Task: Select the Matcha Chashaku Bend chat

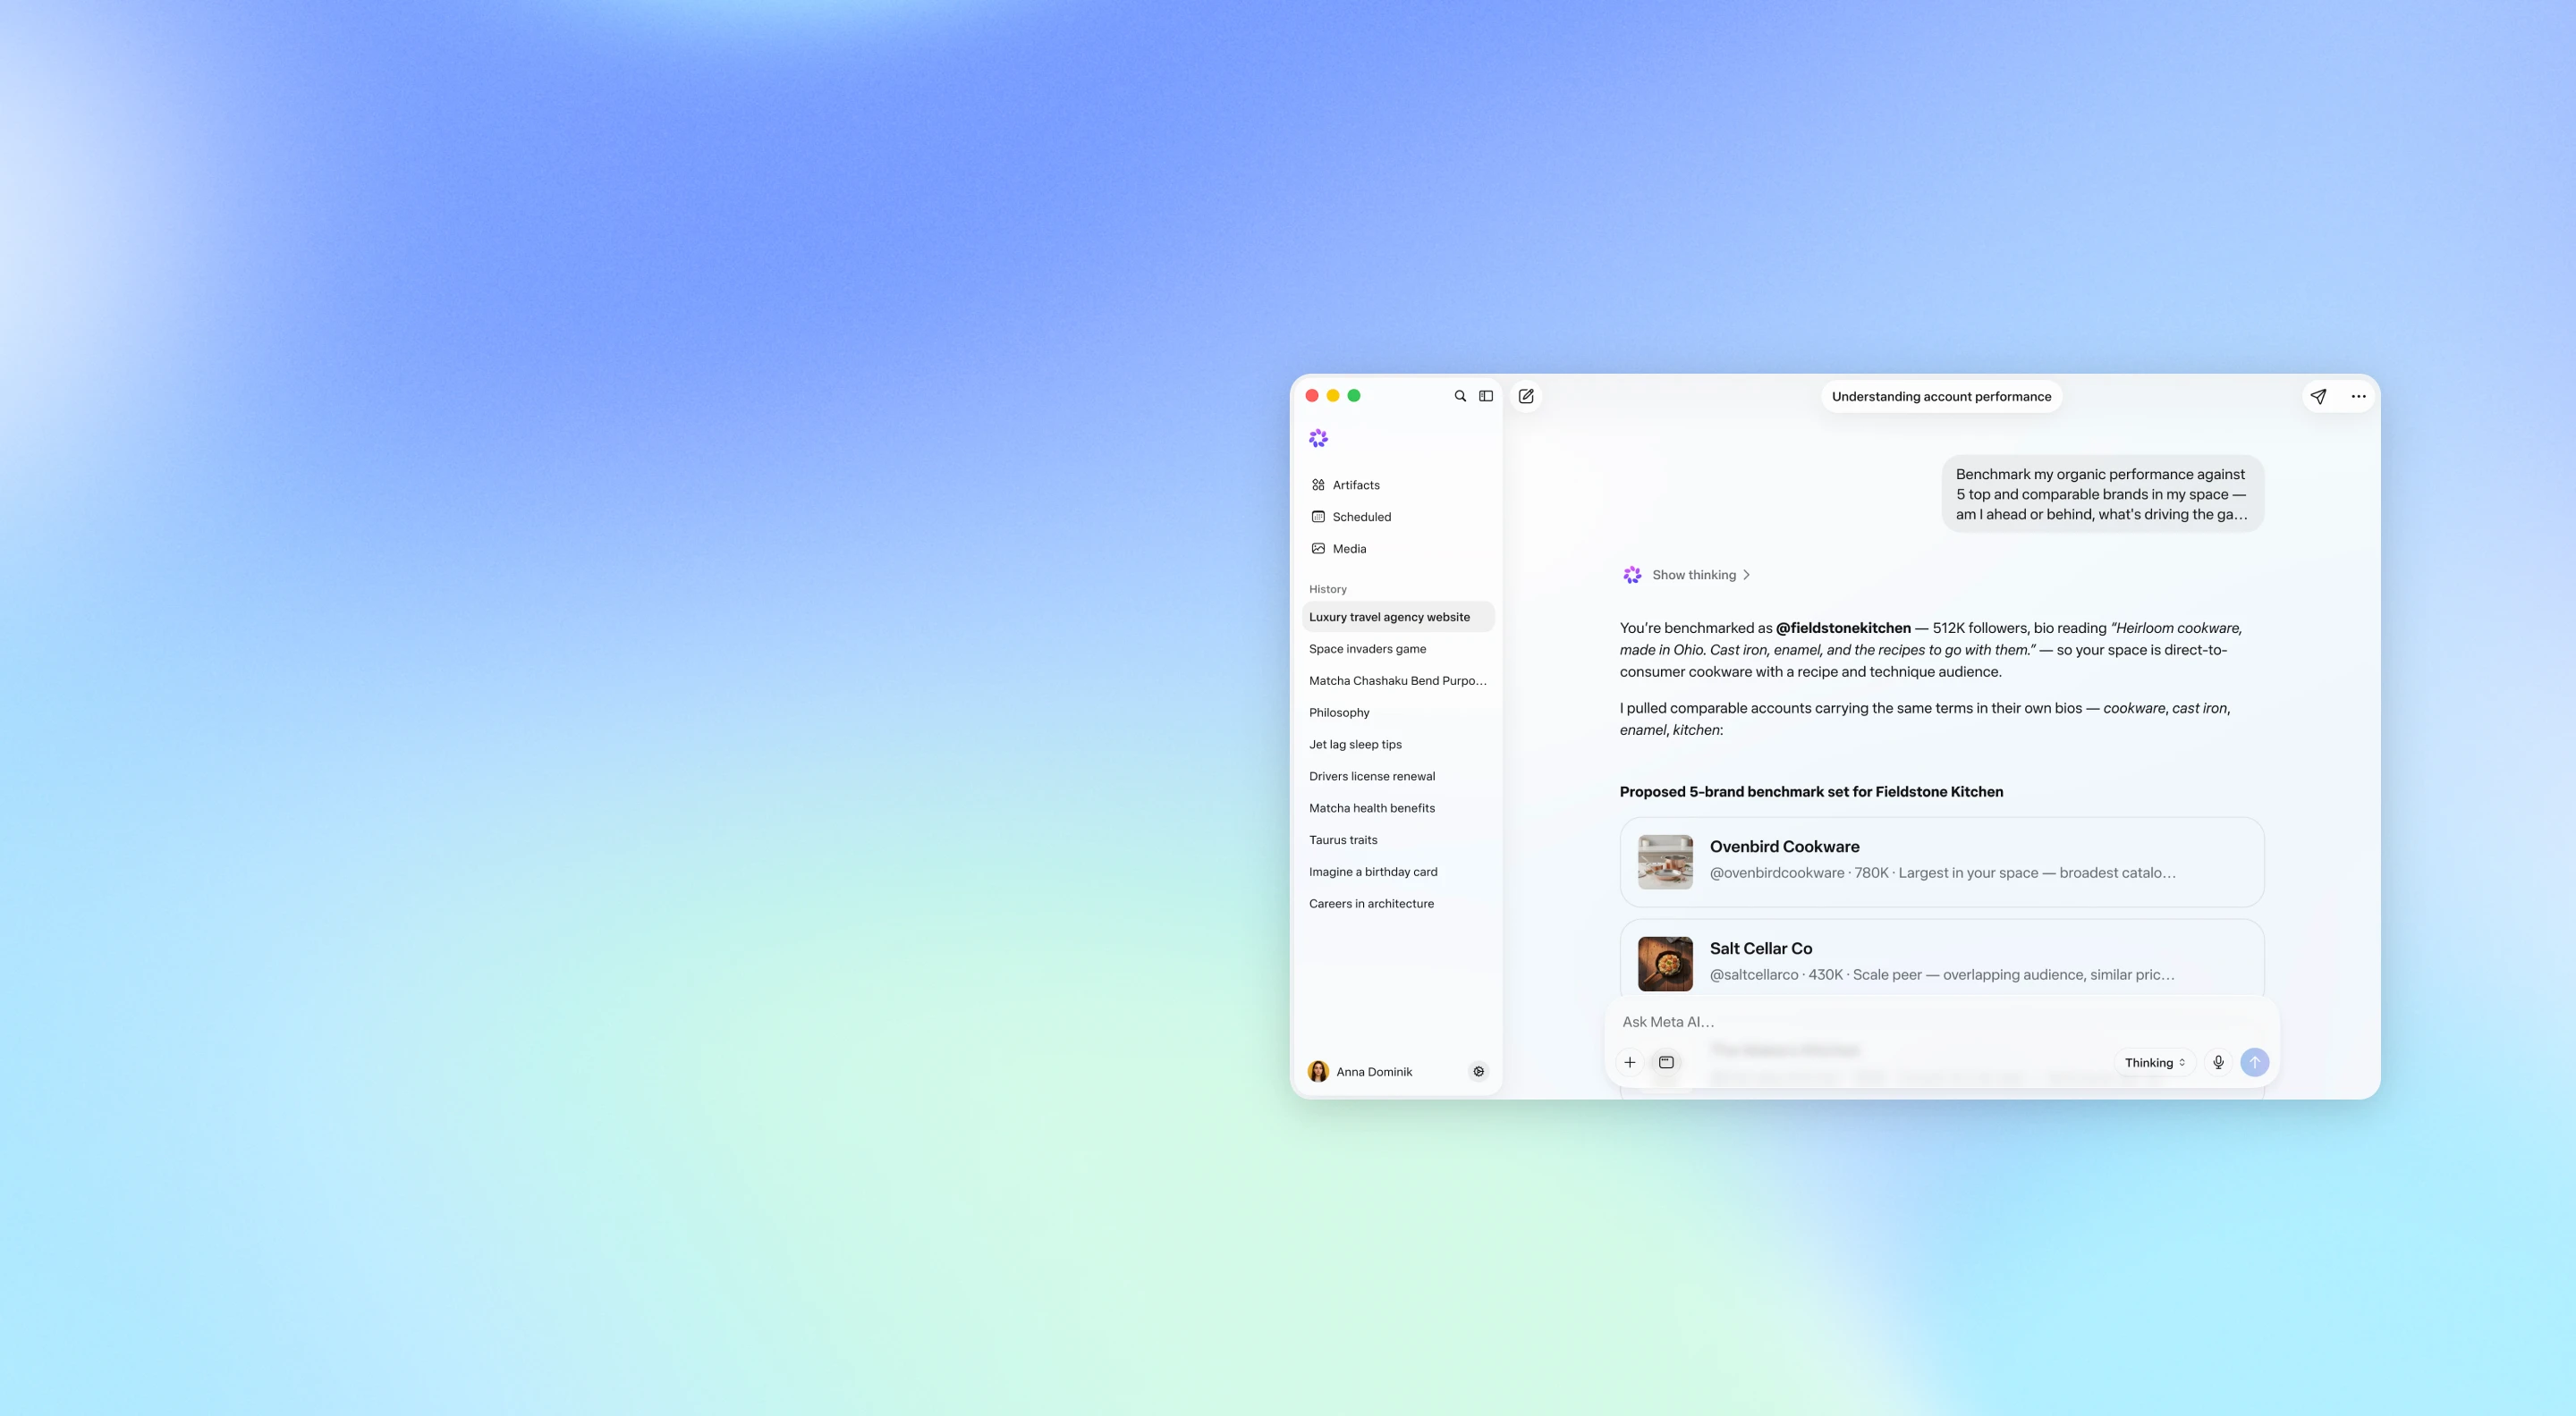Action: (x=1398, y=680)
